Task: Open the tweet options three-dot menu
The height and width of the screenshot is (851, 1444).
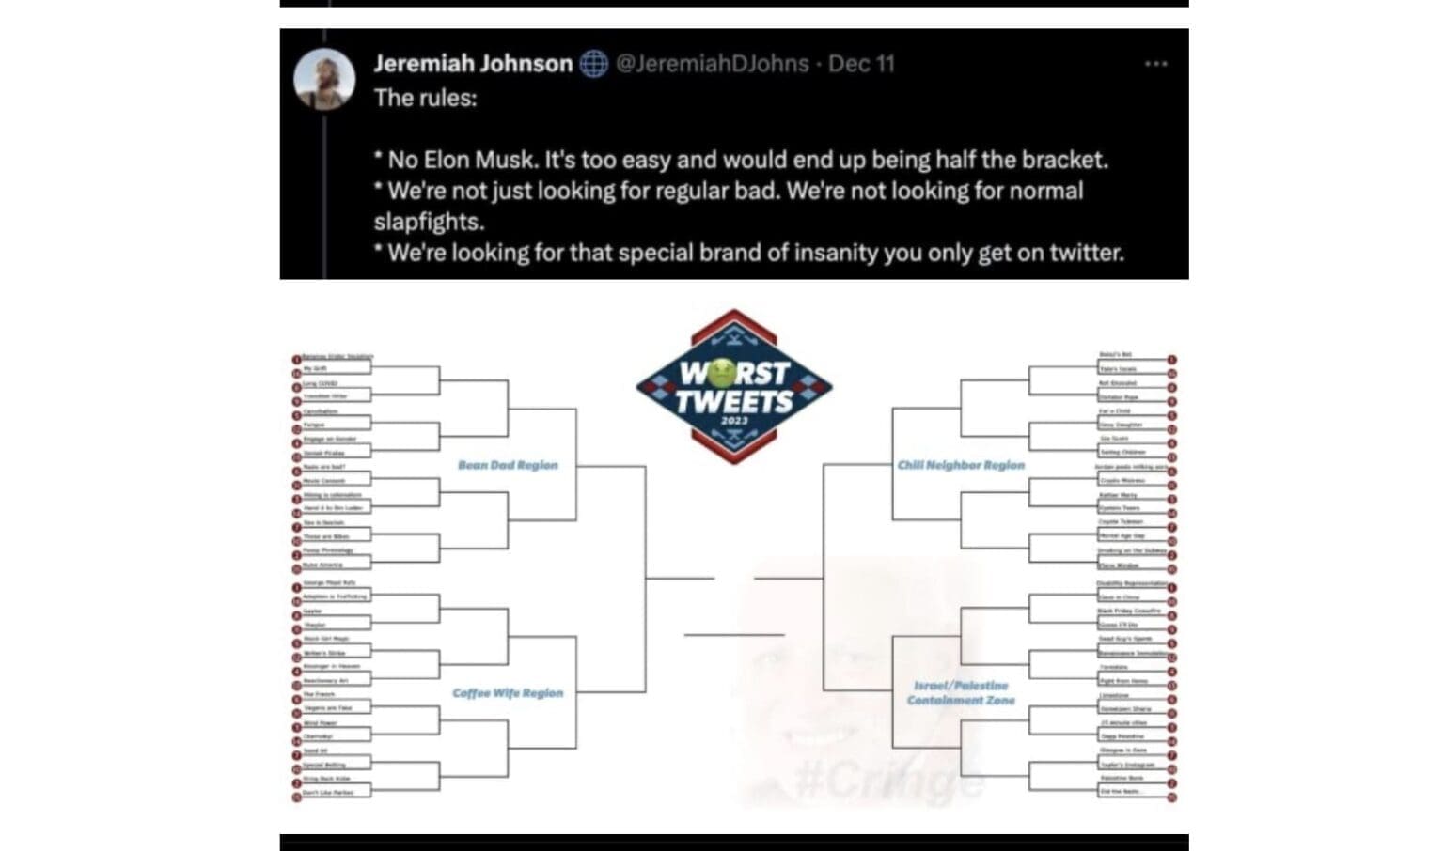Action: click(x=1155, y=63)
